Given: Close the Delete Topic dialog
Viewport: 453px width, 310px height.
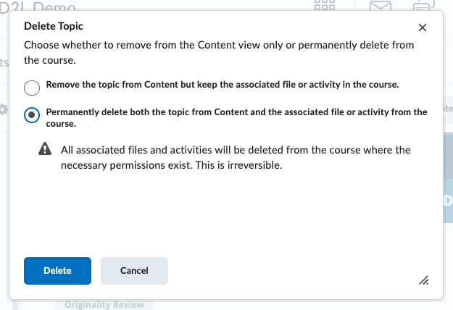Looking at the screenshot, I should tap(423, 28).
